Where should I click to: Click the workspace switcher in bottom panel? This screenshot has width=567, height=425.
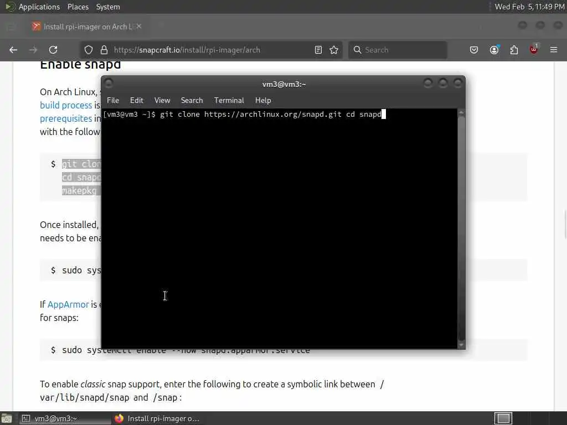[503, 418]
